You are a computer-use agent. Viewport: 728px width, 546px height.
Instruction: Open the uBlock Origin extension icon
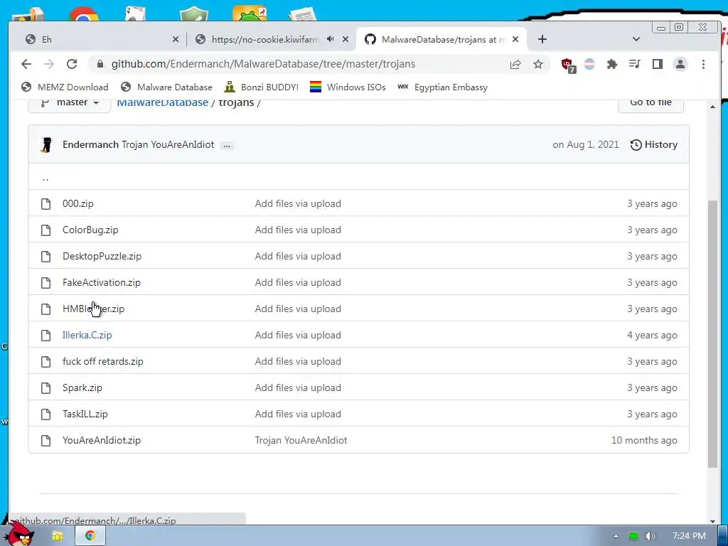[568, 65]
